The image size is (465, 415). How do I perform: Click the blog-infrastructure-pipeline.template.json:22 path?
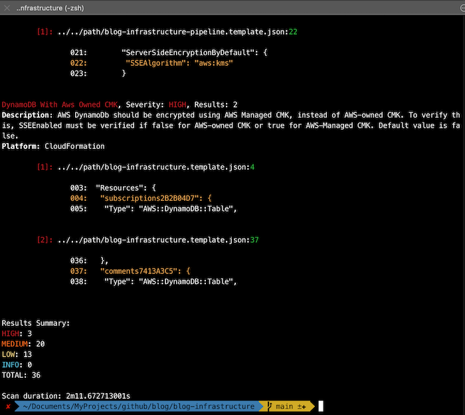[x=177, y=32]
